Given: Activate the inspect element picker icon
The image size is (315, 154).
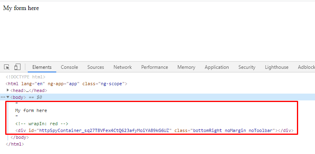Looking at the screenshot, I should [x=7, y=67].
